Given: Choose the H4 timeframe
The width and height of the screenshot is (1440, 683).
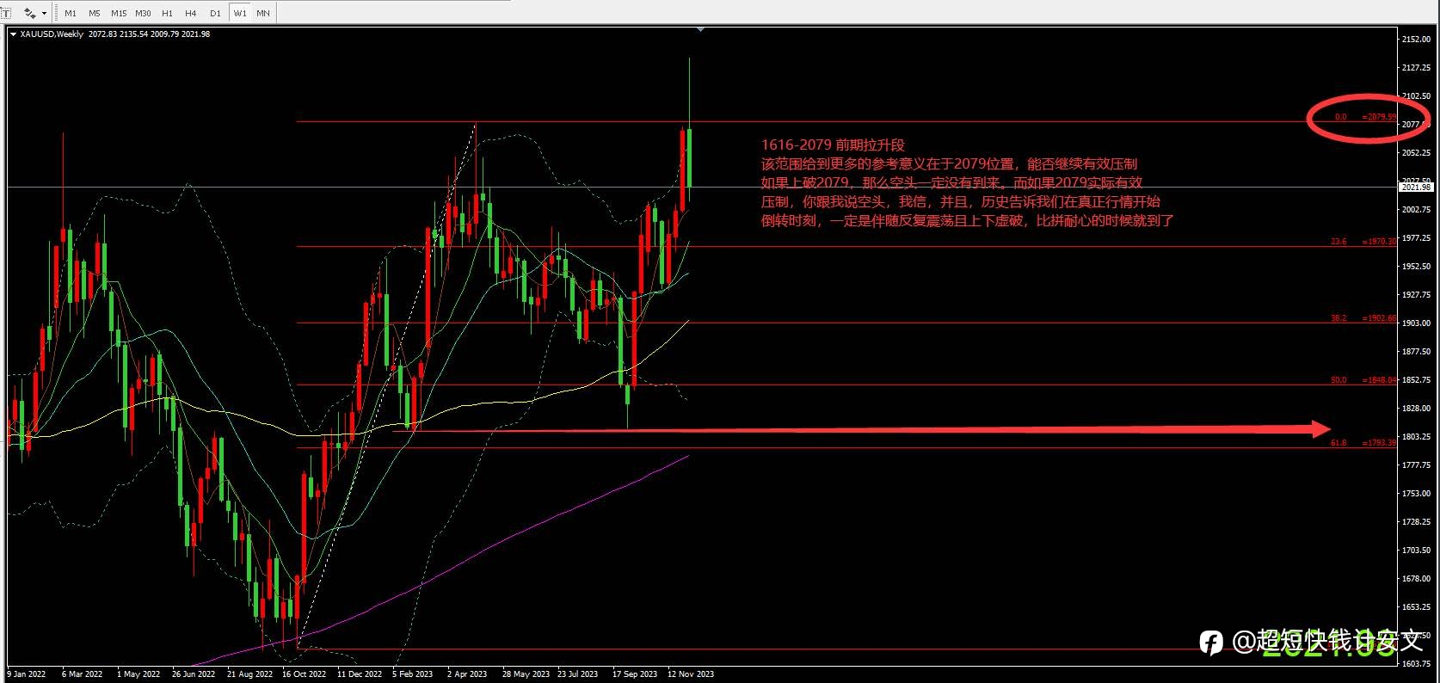Looking at the screenshot, I should click(191, 13).
